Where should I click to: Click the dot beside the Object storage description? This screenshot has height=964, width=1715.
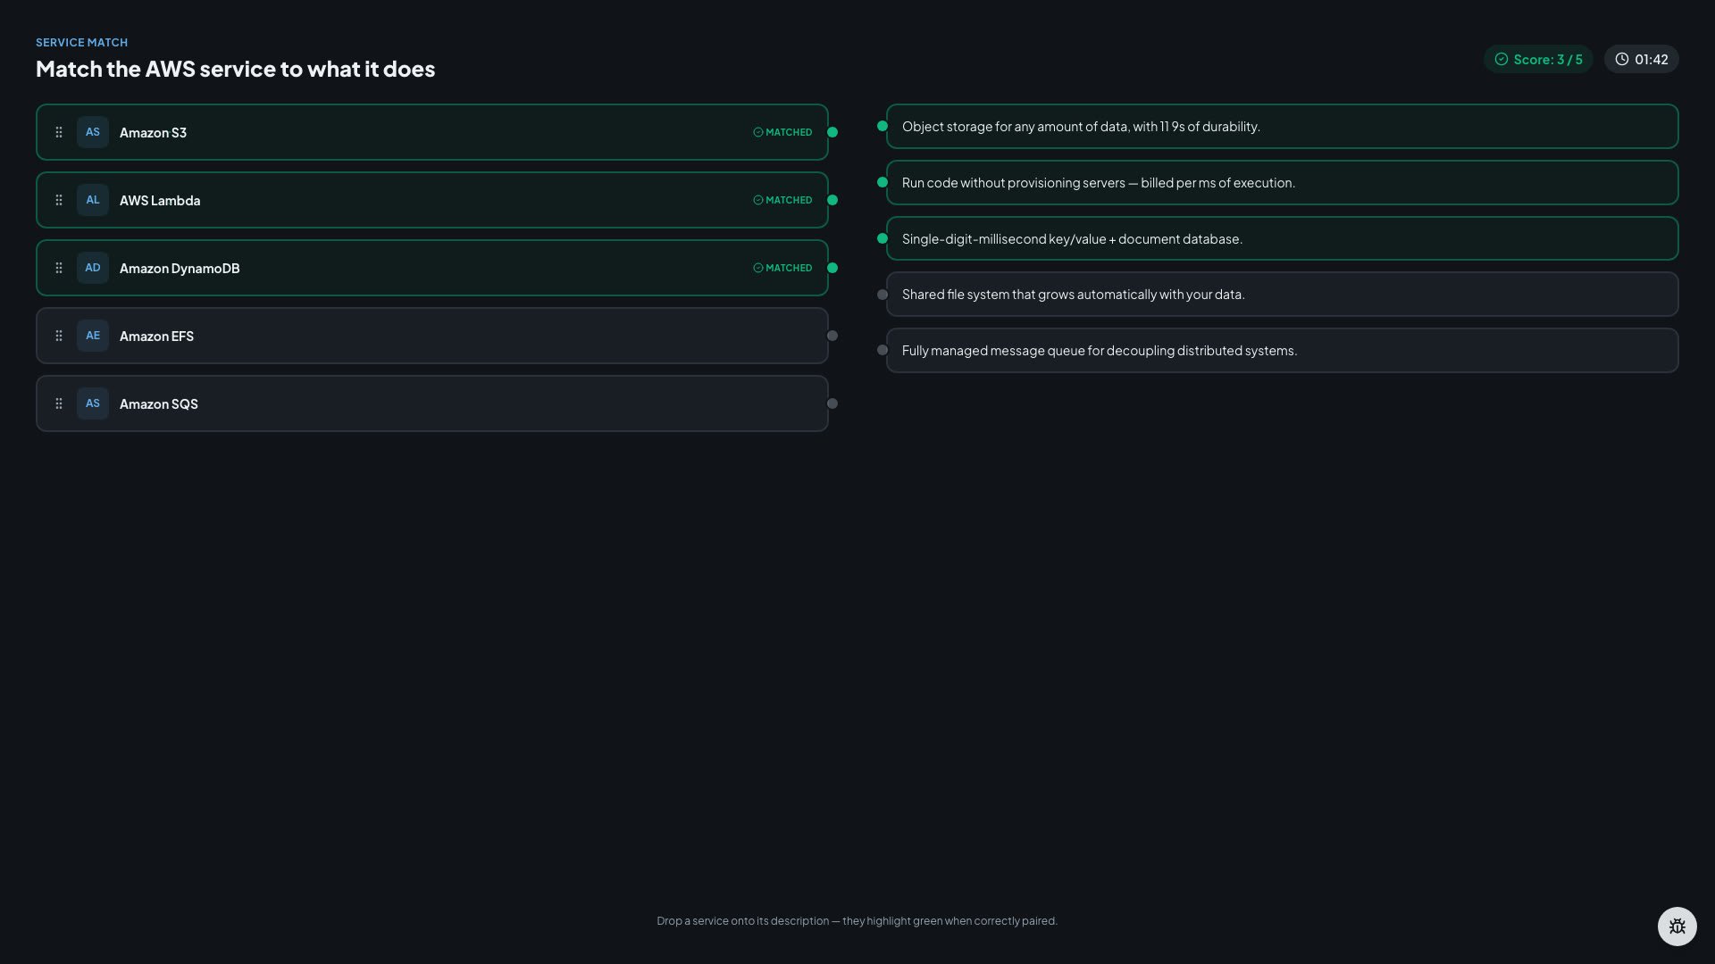[883, 126]
